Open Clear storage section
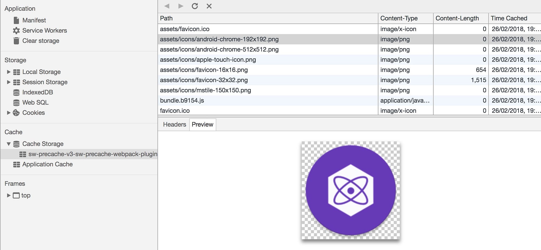The height and width of the screenshot is (250, 541). click(x=41, y=41)
